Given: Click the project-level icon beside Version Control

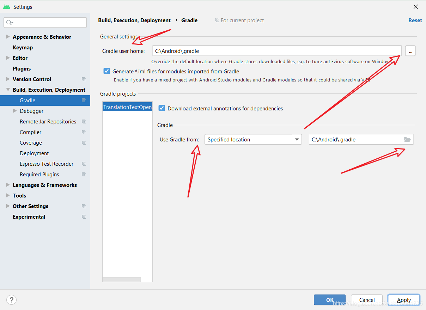Looking at the screenshot, I should [84, 79].
